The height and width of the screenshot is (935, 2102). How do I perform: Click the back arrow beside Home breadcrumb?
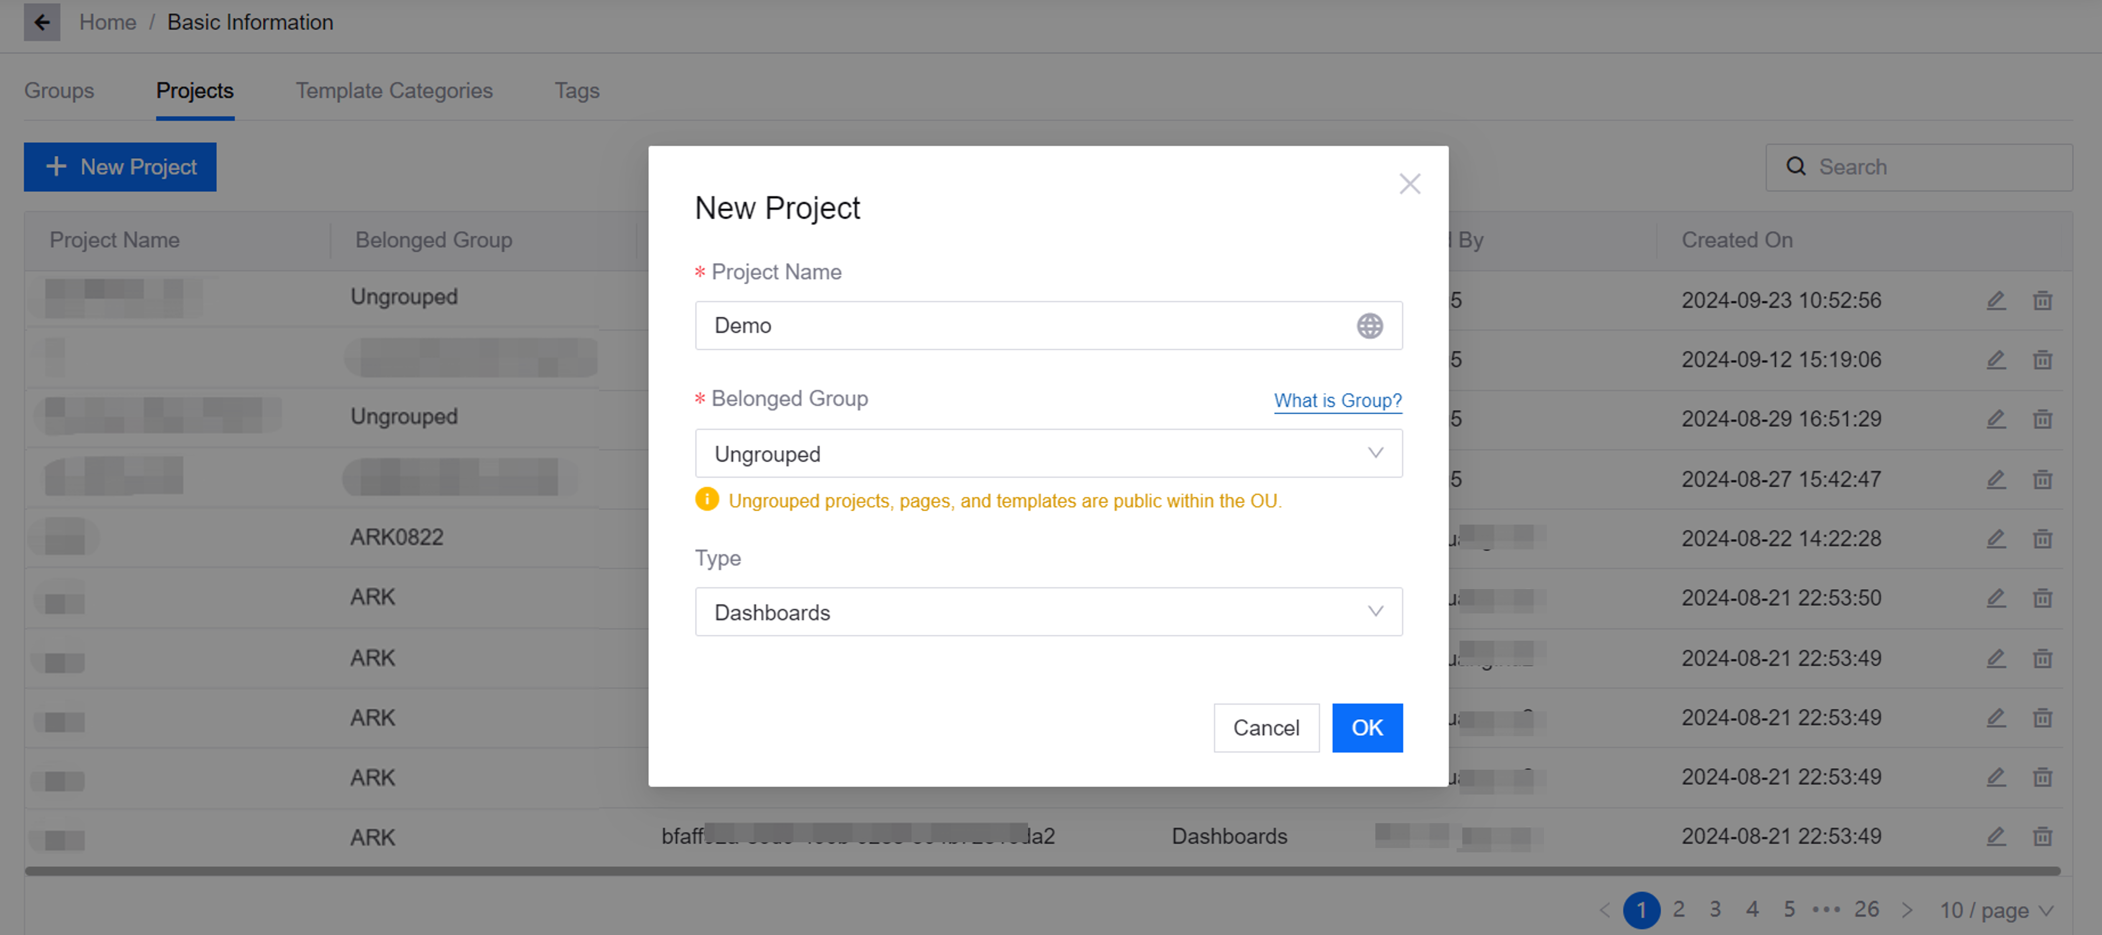coord(42,22)
